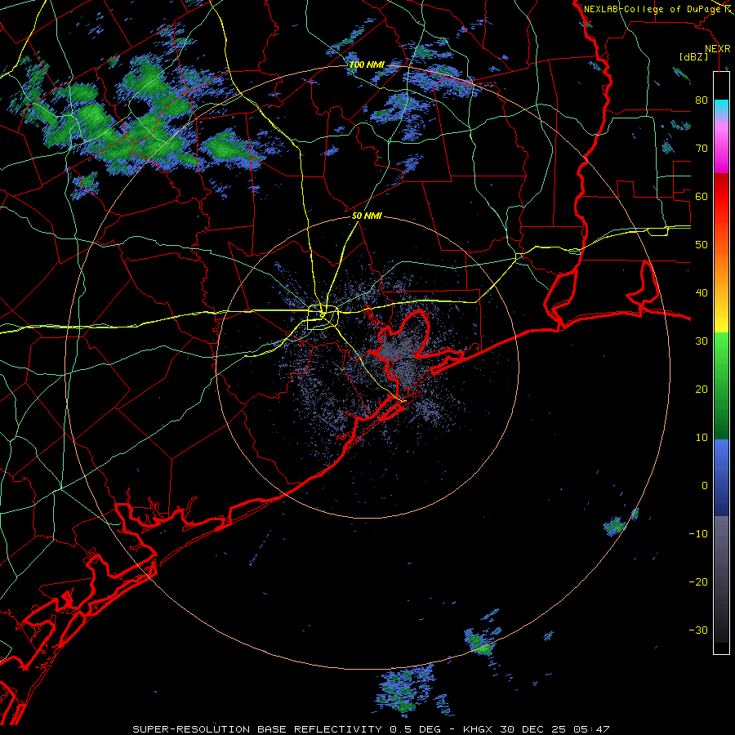This screenshot has height=735, width=735.
Task: Click the NEXR label above the legend
Action: point(718,49)
